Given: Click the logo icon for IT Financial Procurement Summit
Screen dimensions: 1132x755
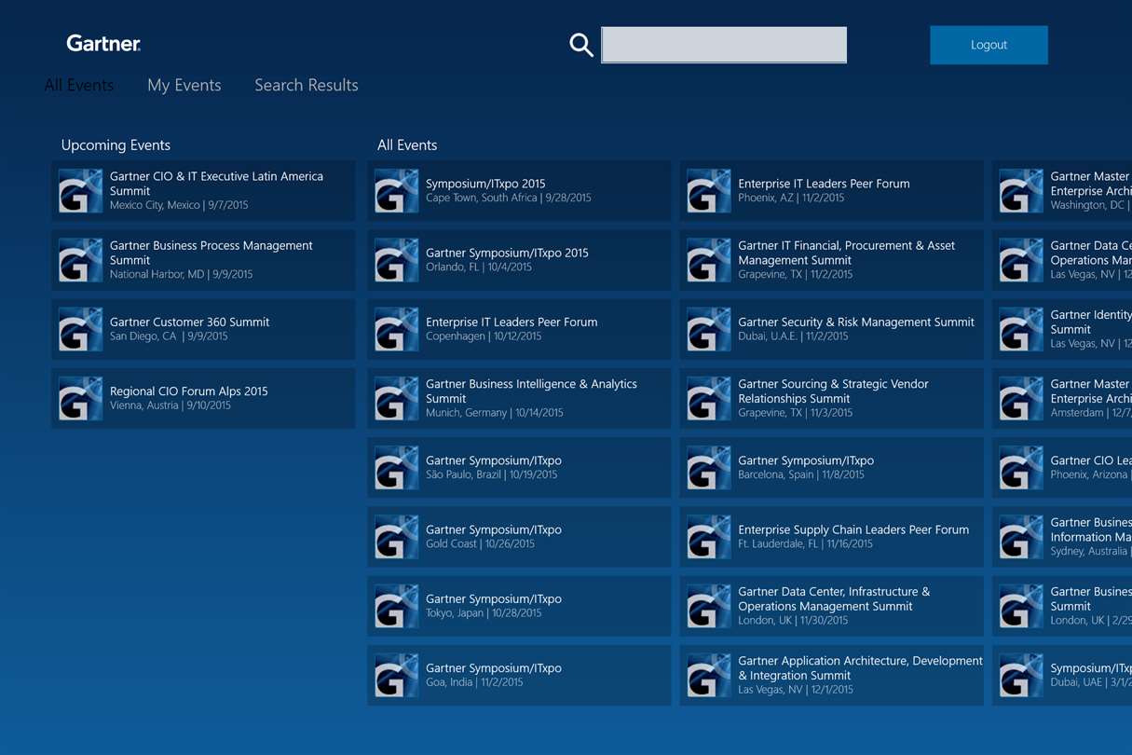Looking at the screenshot, I should (x=709, y=260).
